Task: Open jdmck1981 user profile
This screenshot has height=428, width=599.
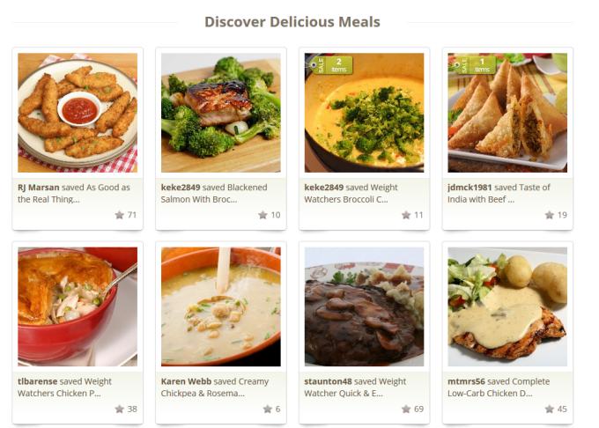Action: point(470,188)
